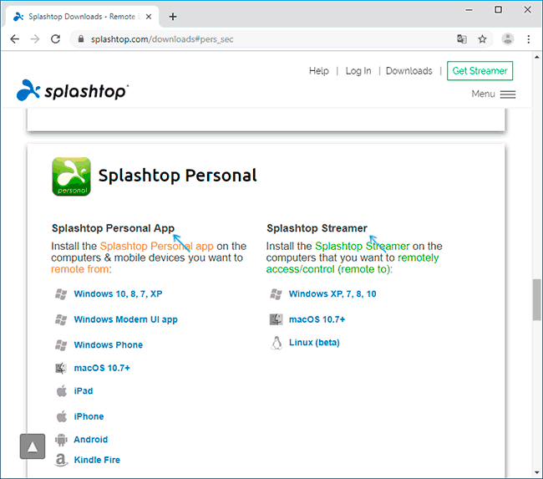Click the Get Streamer button

click(480, 71)
